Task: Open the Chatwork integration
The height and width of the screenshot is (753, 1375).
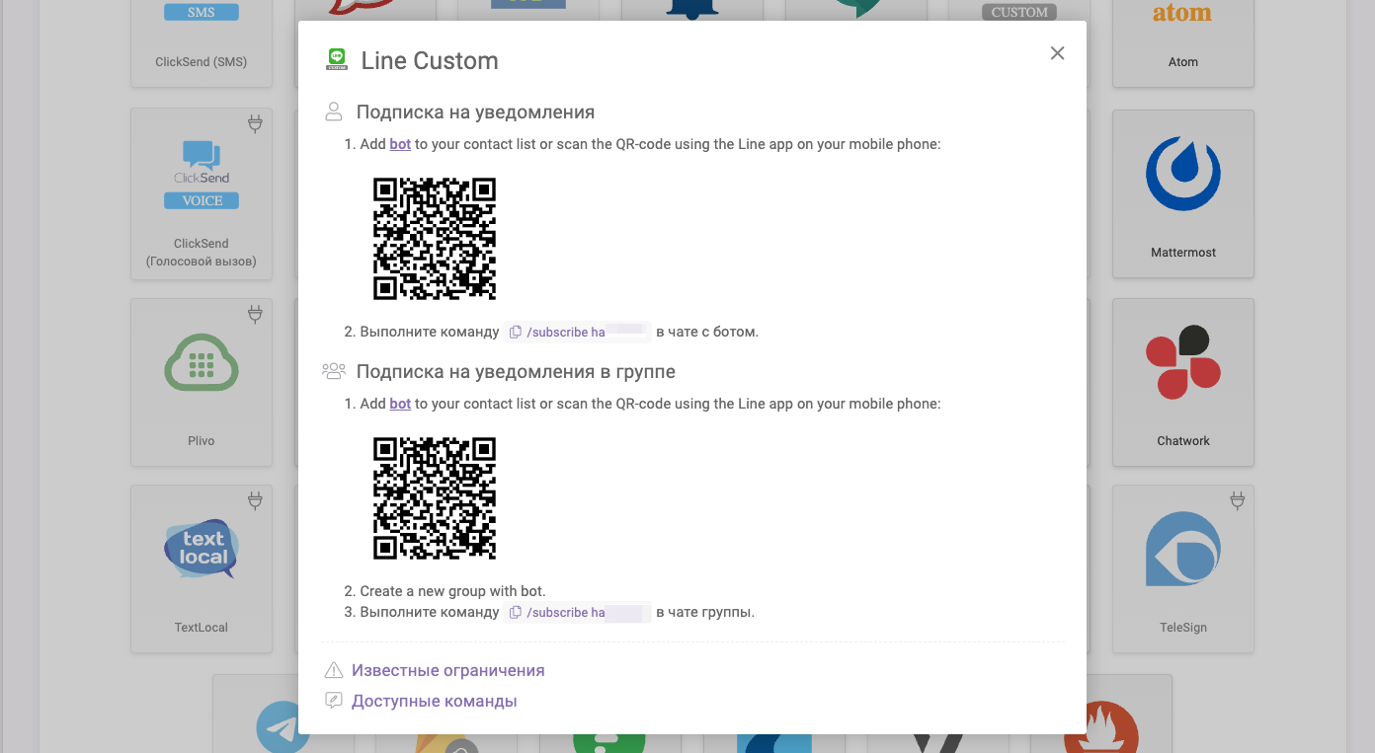Action: [1183, 382]
